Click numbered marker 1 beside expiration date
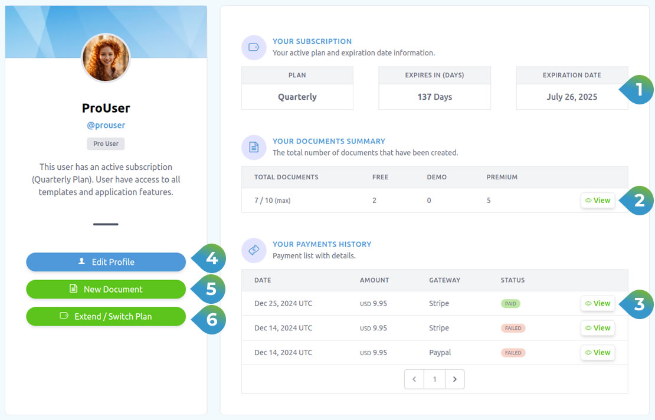Viewport: 655px width, 420px height. tap(638, 90)
